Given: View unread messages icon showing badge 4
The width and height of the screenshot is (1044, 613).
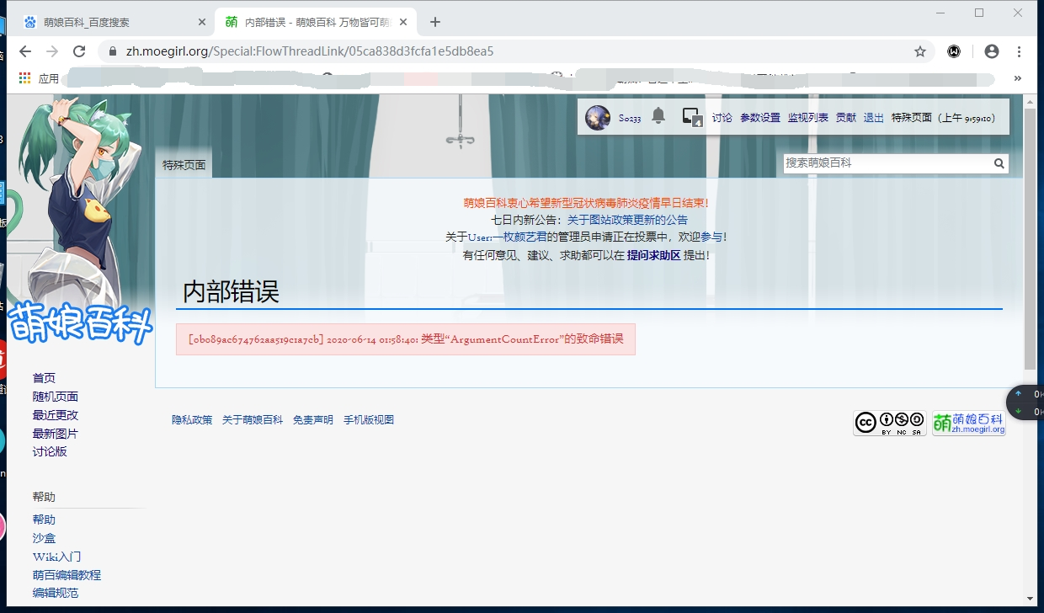Looking at the screenshot, I should point(690,117).
